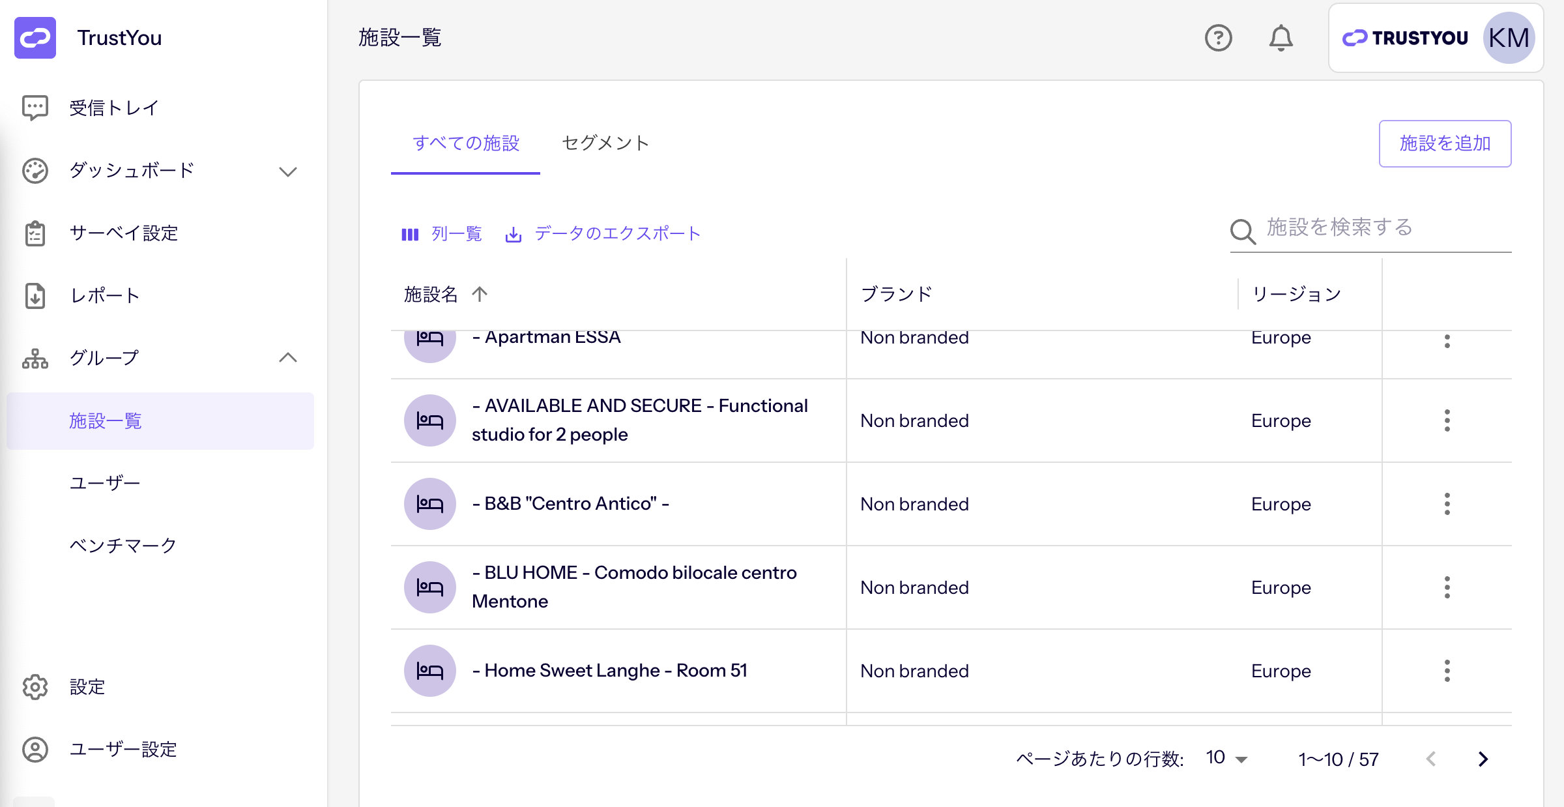This screenshot has height=807, width=1564.
Task: Click the KM user avatar
Action: click(1509, 38)
